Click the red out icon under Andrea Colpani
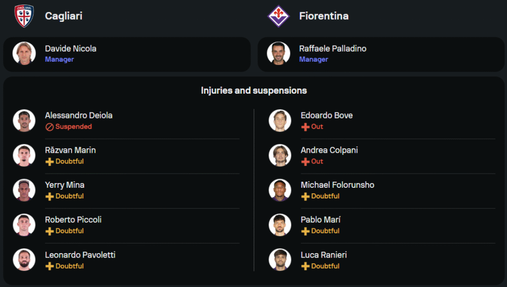This screenshot has width=507, height=287. tap(305, 161)
